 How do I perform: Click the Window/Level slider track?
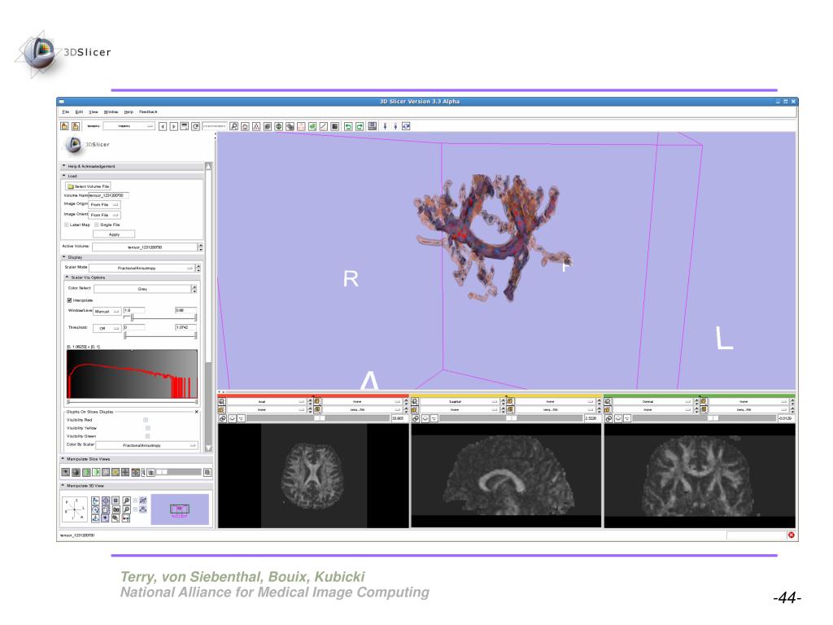pos(160,318)
